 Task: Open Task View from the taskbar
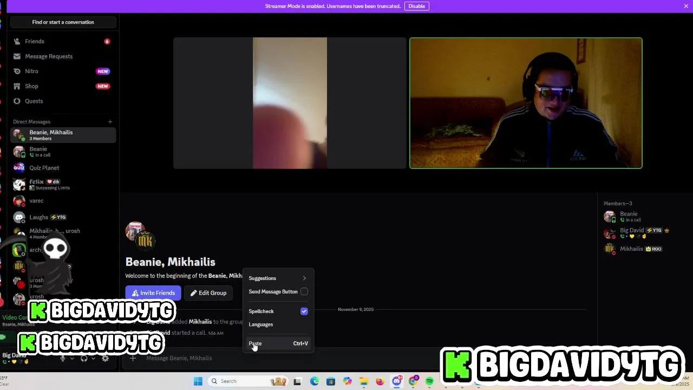(297, 381)
